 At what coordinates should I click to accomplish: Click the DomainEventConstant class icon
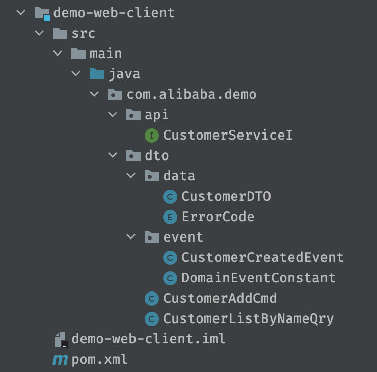[x=170, y=278]
